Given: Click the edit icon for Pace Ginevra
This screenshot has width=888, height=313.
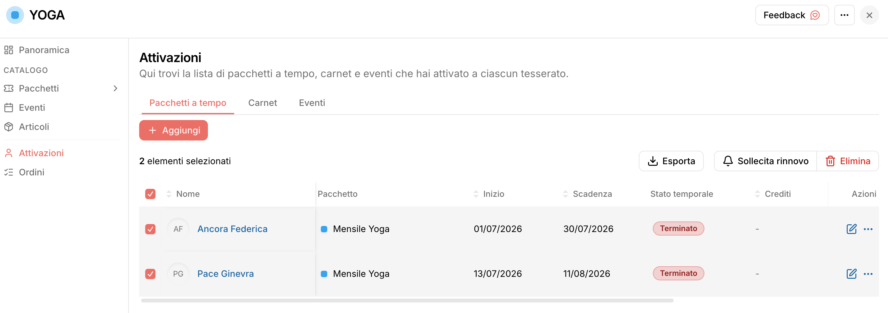Looking at the screenshot, I should (851, 274).
